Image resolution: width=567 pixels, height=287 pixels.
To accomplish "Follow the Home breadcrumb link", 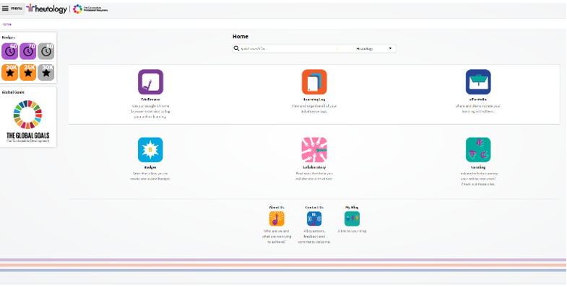I will [7, 25].
